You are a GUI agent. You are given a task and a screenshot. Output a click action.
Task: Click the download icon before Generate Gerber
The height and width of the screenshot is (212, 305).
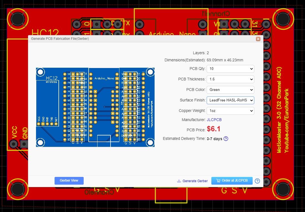click(179, 181)
